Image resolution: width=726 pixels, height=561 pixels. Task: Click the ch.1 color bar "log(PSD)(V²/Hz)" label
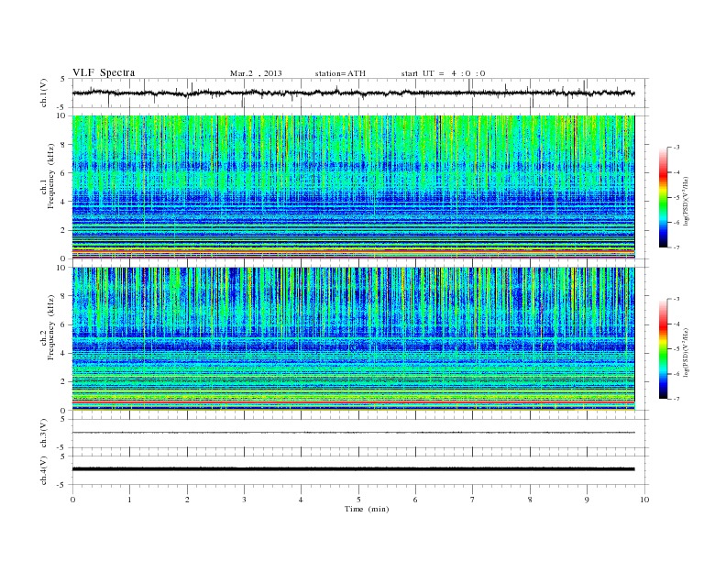tap(686, 202)
